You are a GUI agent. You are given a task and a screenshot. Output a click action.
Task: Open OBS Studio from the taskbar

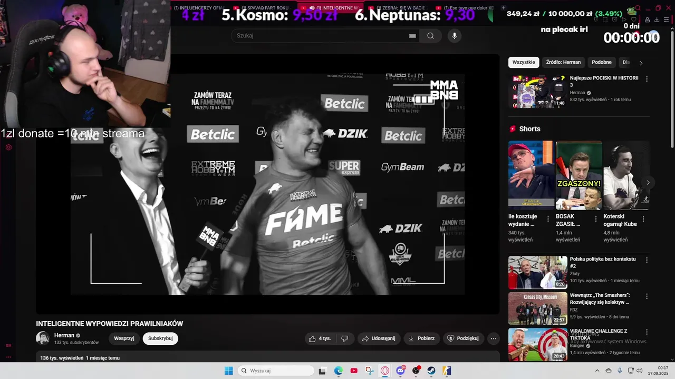coord(416,371)
